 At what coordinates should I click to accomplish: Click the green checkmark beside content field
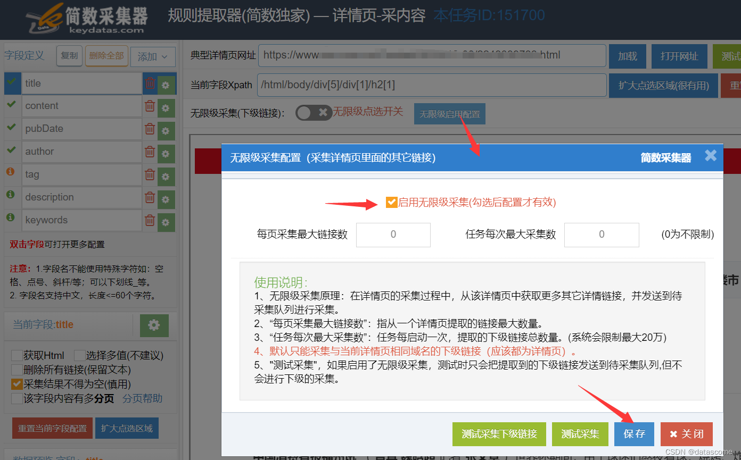coord(11,105)
